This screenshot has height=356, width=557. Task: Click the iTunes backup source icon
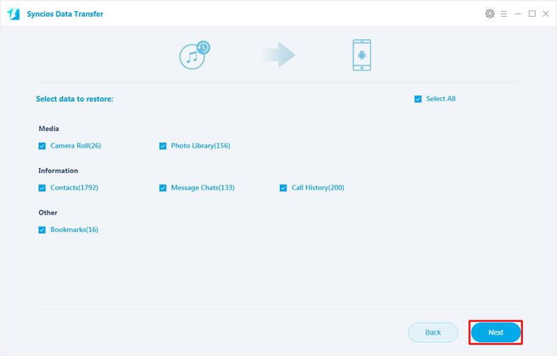tap(194, 55)
